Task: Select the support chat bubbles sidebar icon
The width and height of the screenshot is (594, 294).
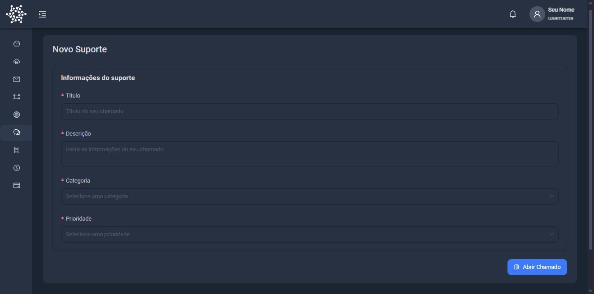Action: click(17, 132)
